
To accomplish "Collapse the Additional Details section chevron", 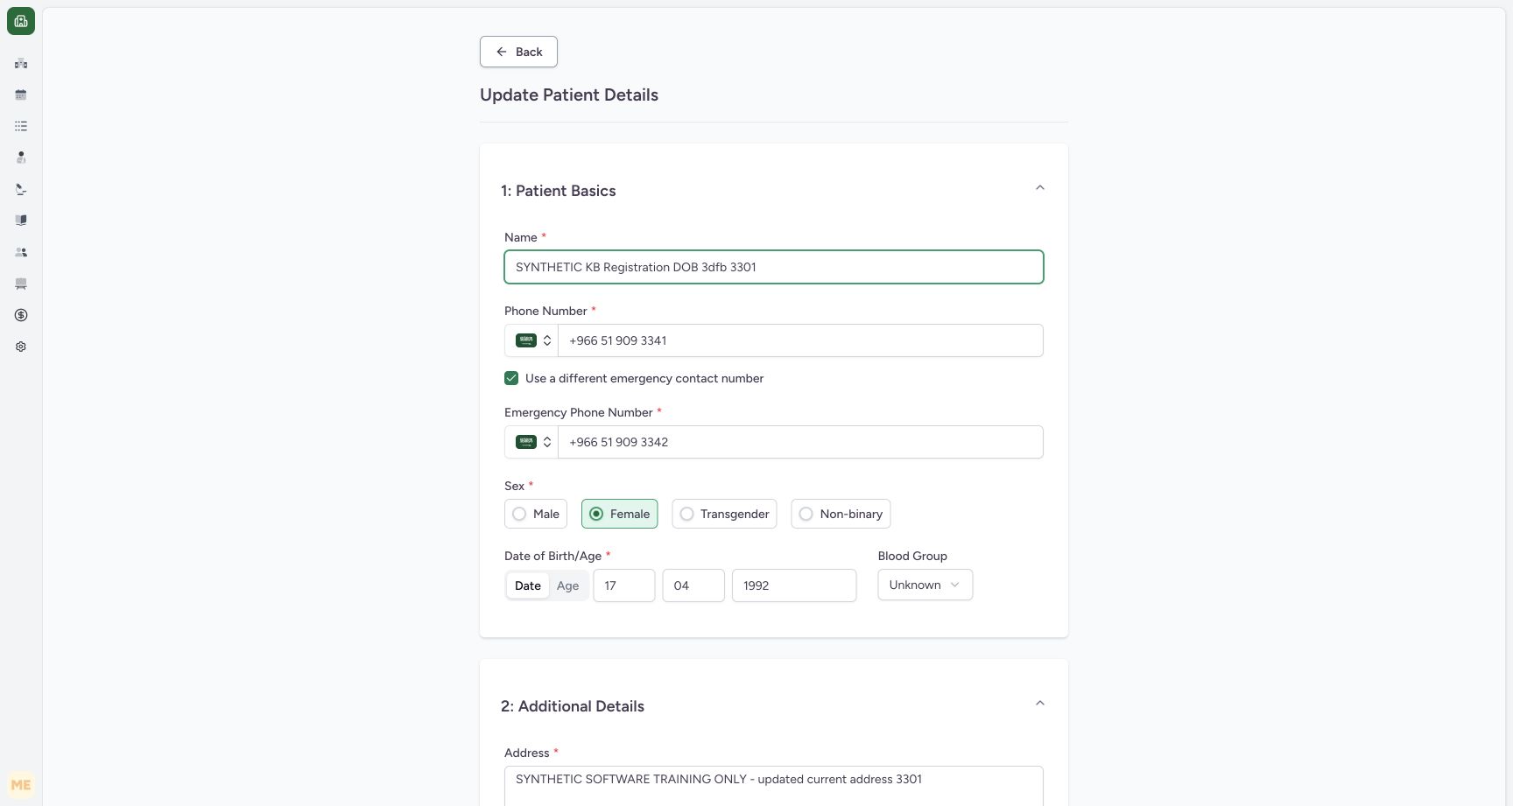I will pyautogui.click(x=1040, y=704).
